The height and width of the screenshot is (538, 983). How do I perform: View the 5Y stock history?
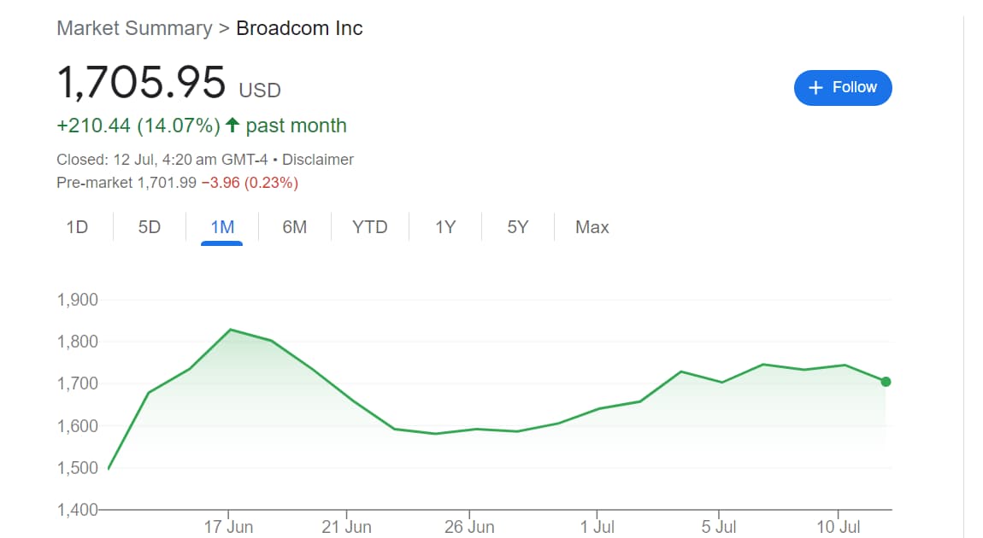516,227
